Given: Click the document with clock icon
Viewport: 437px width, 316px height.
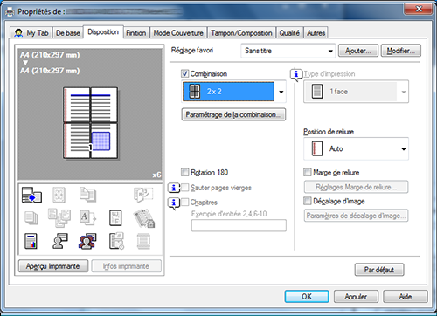Looking at the screenshot, I should tap(116, 241).
